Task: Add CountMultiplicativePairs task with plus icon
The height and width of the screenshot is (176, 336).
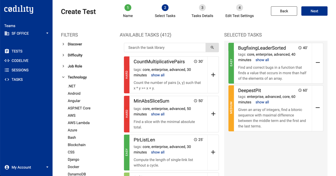Action: [x=213, y=75]
